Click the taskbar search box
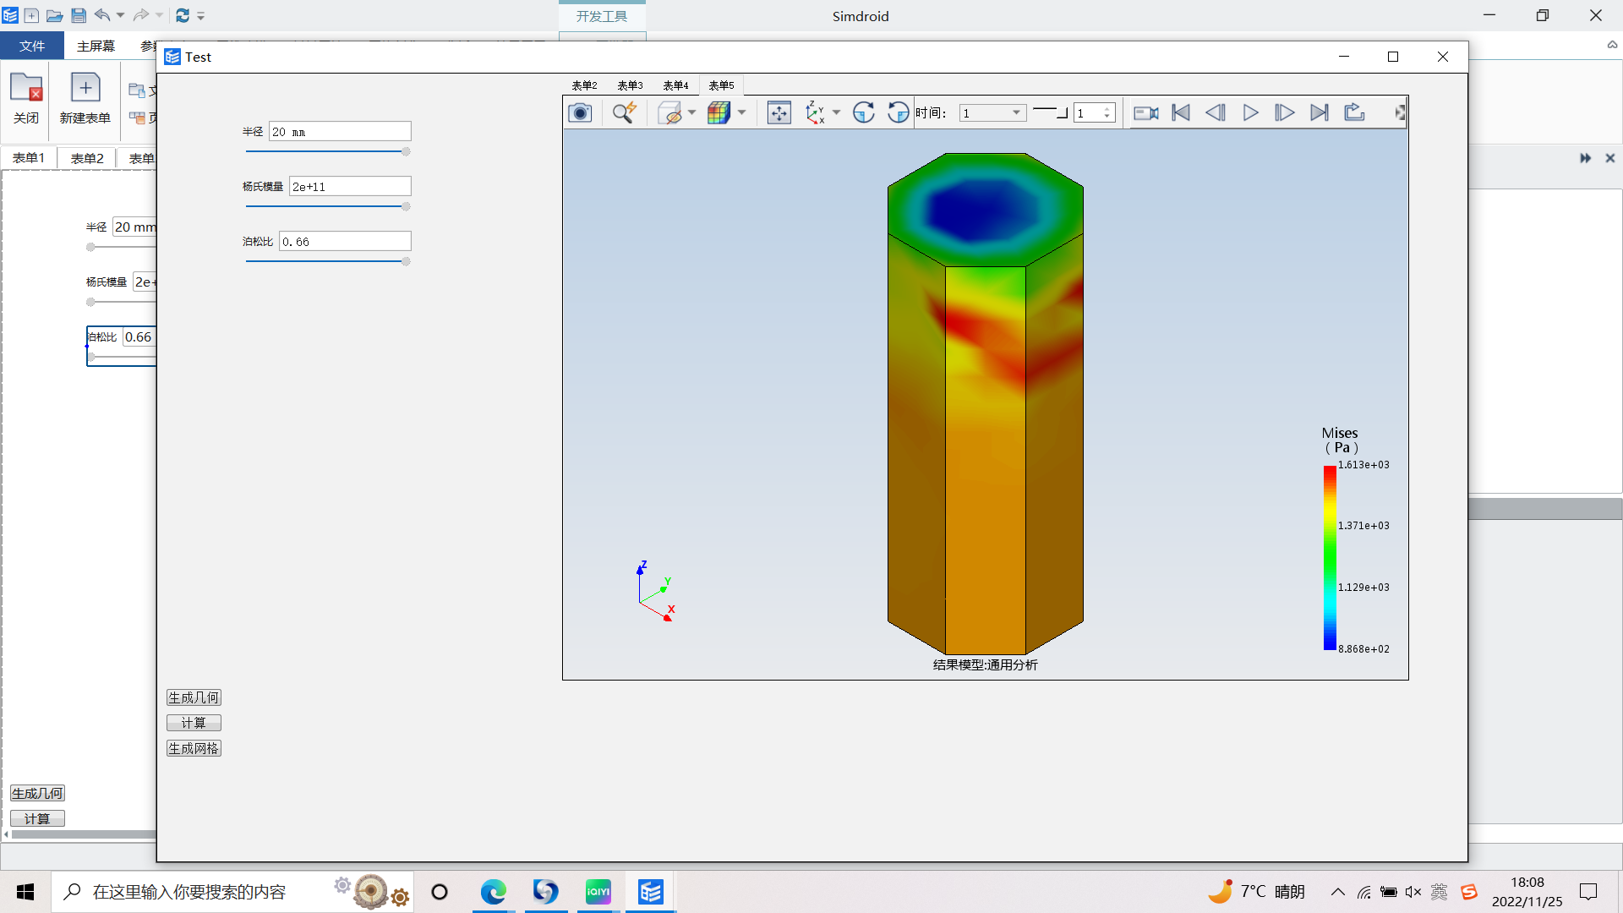The width and height of the screenshot is (1623, 913). (x=232, y=892)
